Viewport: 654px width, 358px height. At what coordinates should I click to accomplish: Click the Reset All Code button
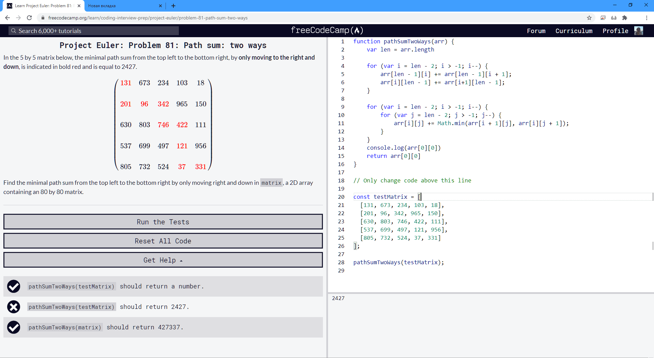tap(163, 241)
